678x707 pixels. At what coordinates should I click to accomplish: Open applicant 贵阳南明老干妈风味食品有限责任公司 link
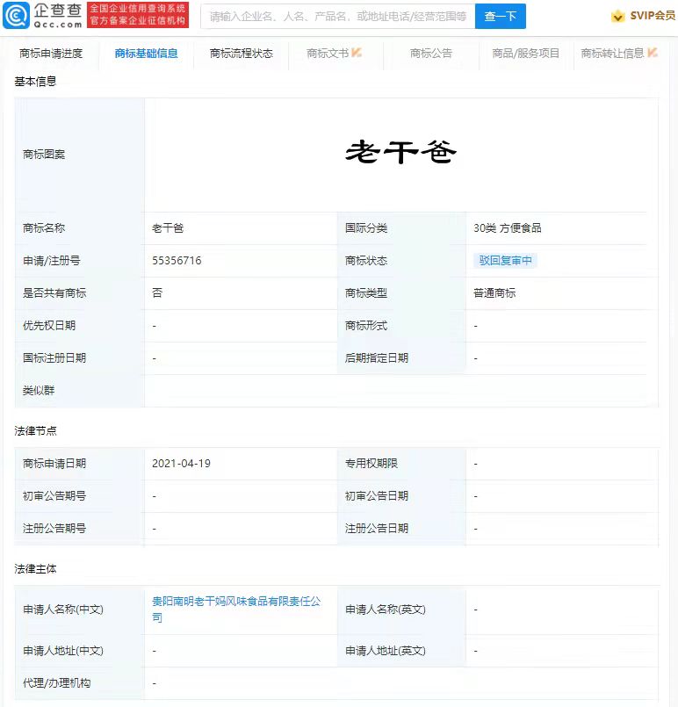pos(236,610)
